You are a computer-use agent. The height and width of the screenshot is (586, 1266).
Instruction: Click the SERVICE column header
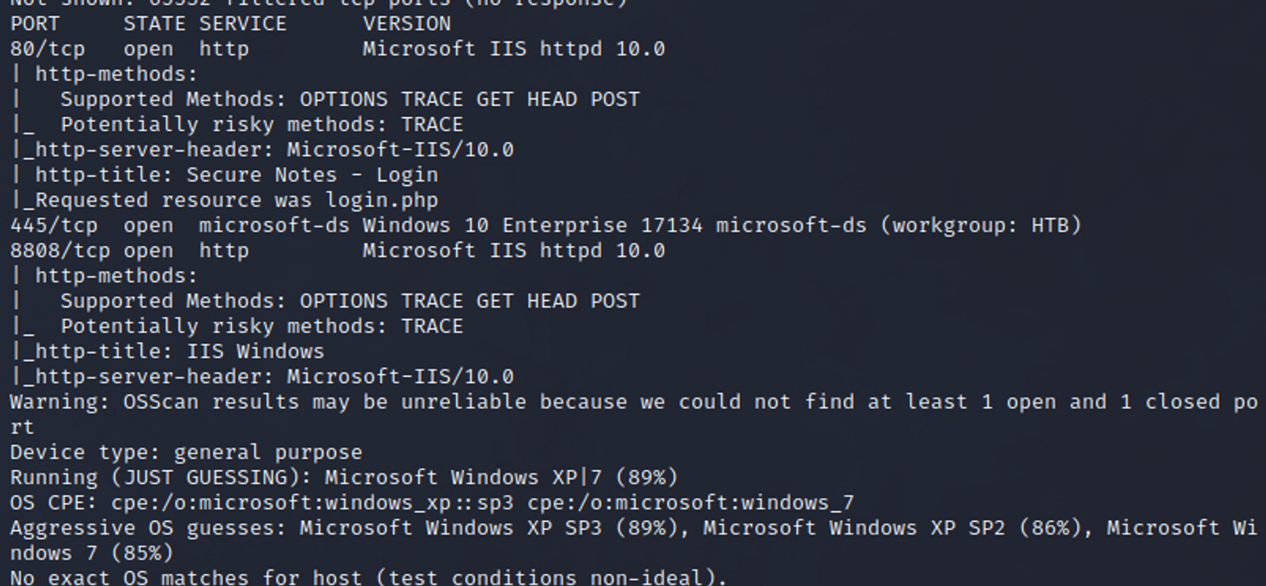point(243,24)
